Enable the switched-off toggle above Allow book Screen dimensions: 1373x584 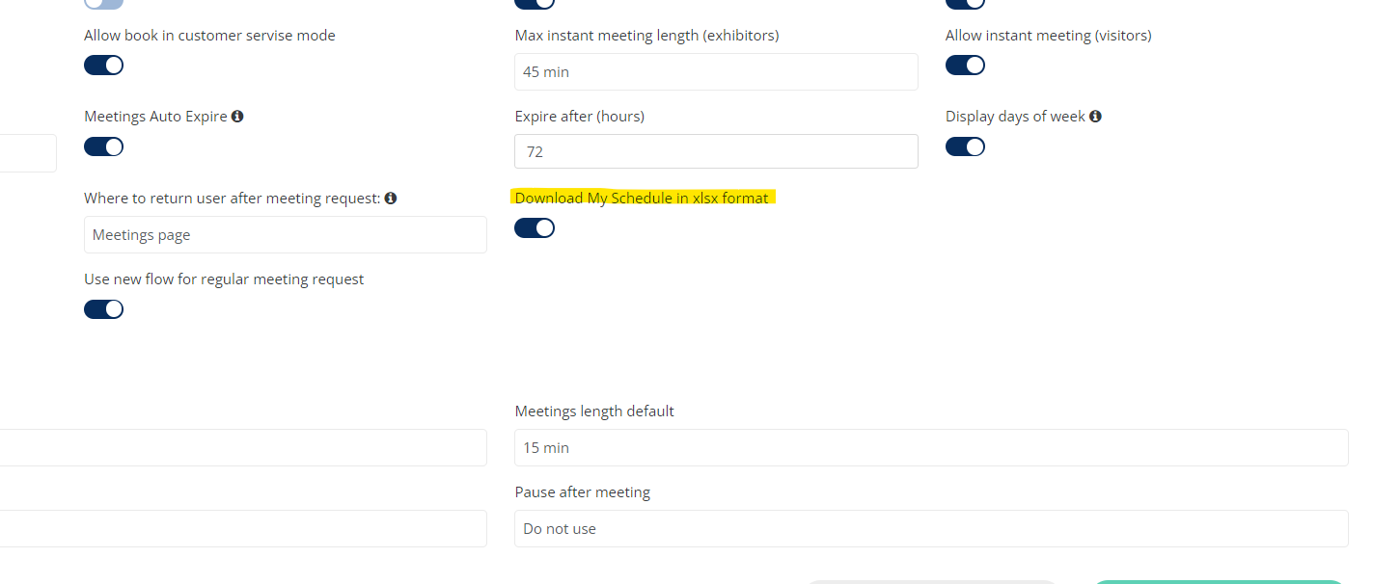104,3
